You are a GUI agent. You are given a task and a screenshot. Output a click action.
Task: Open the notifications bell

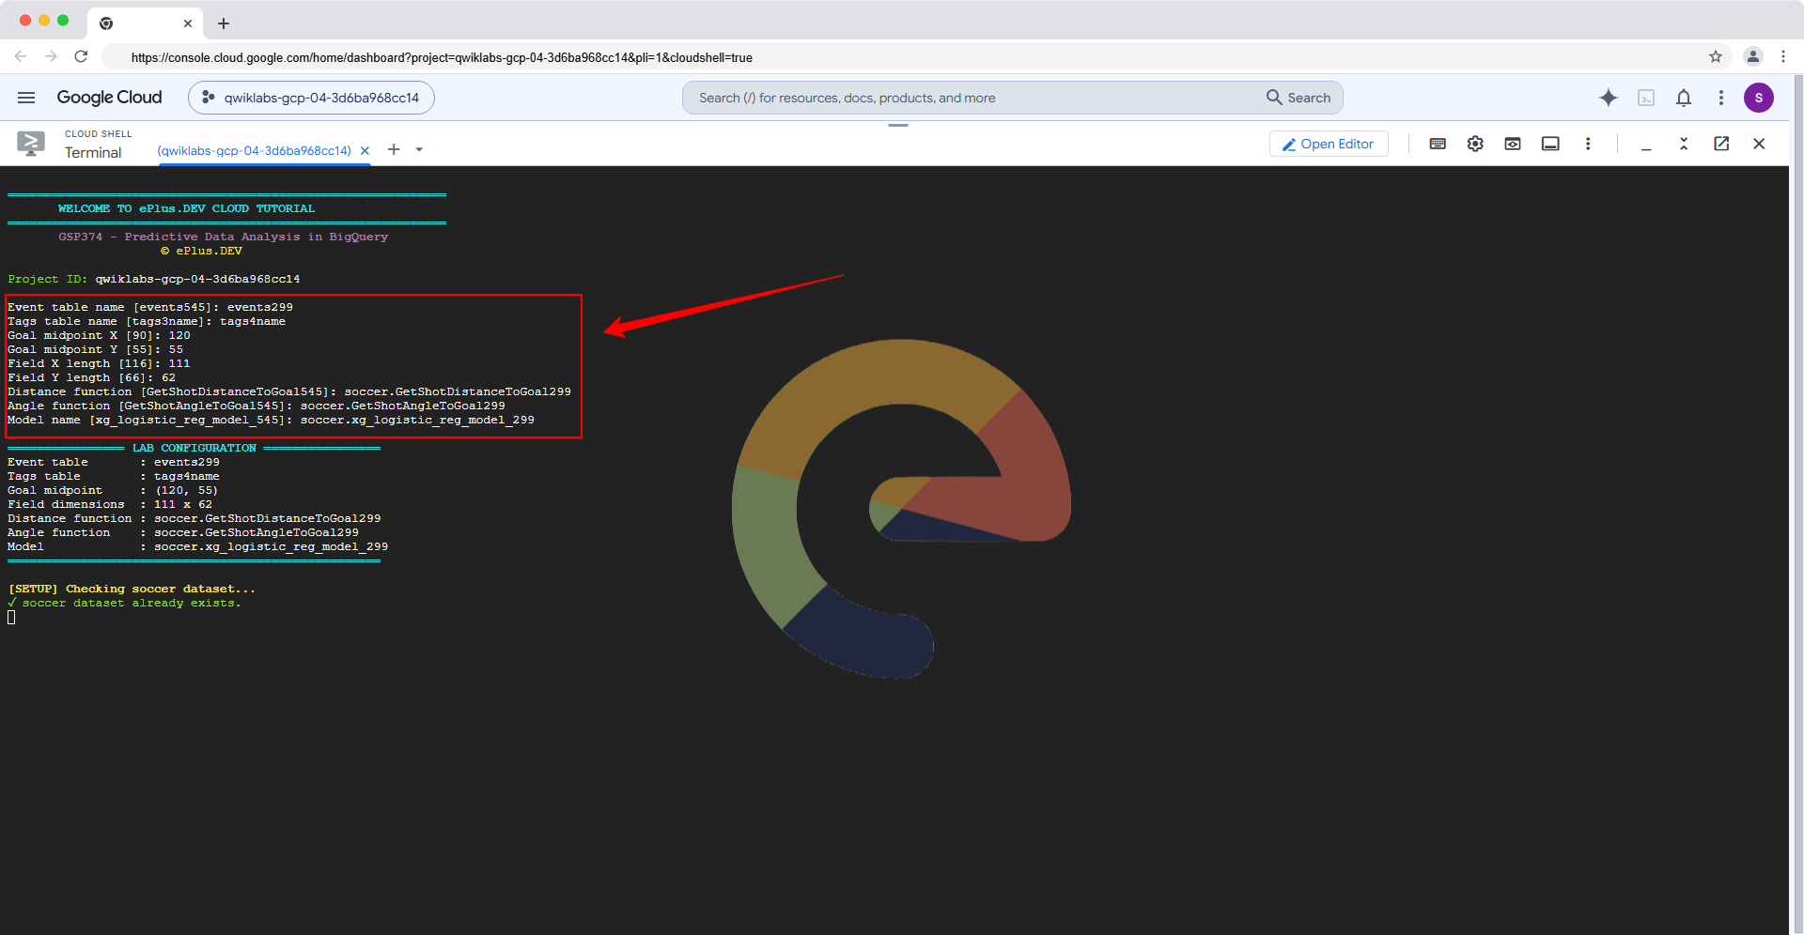coord(1684,98)
